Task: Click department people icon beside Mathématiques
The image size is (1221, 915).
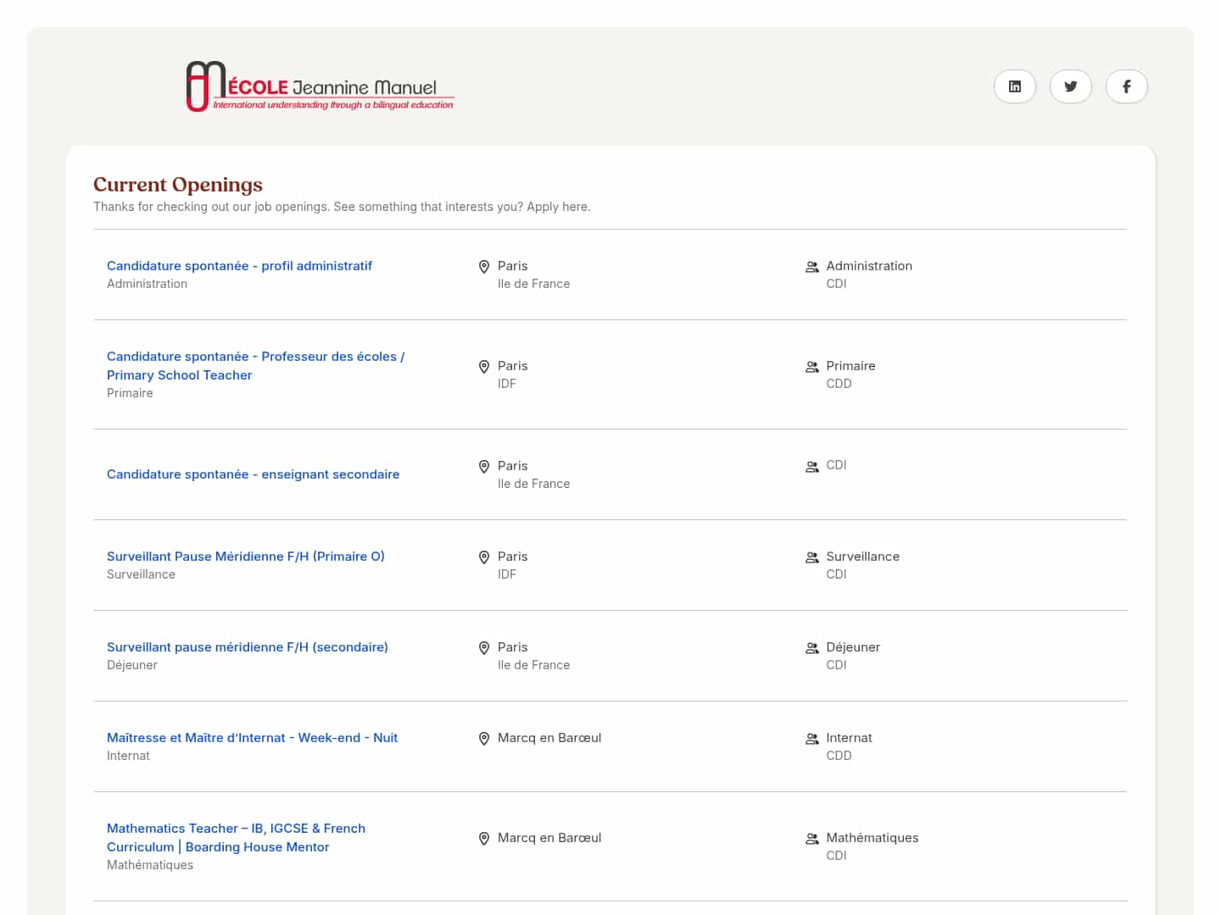Action: pyautogui.click(x=811, y=839)
